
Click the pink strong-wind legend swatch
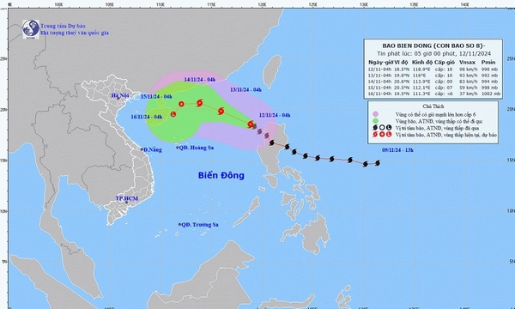(375, 114)
